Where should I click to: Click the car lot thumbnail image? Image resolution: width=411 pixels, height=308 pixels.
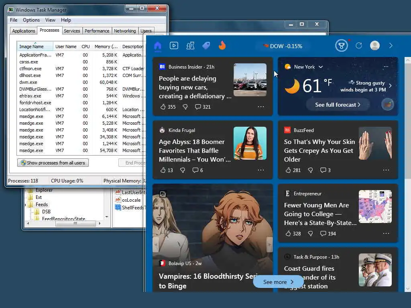click(x=250, y=80)
